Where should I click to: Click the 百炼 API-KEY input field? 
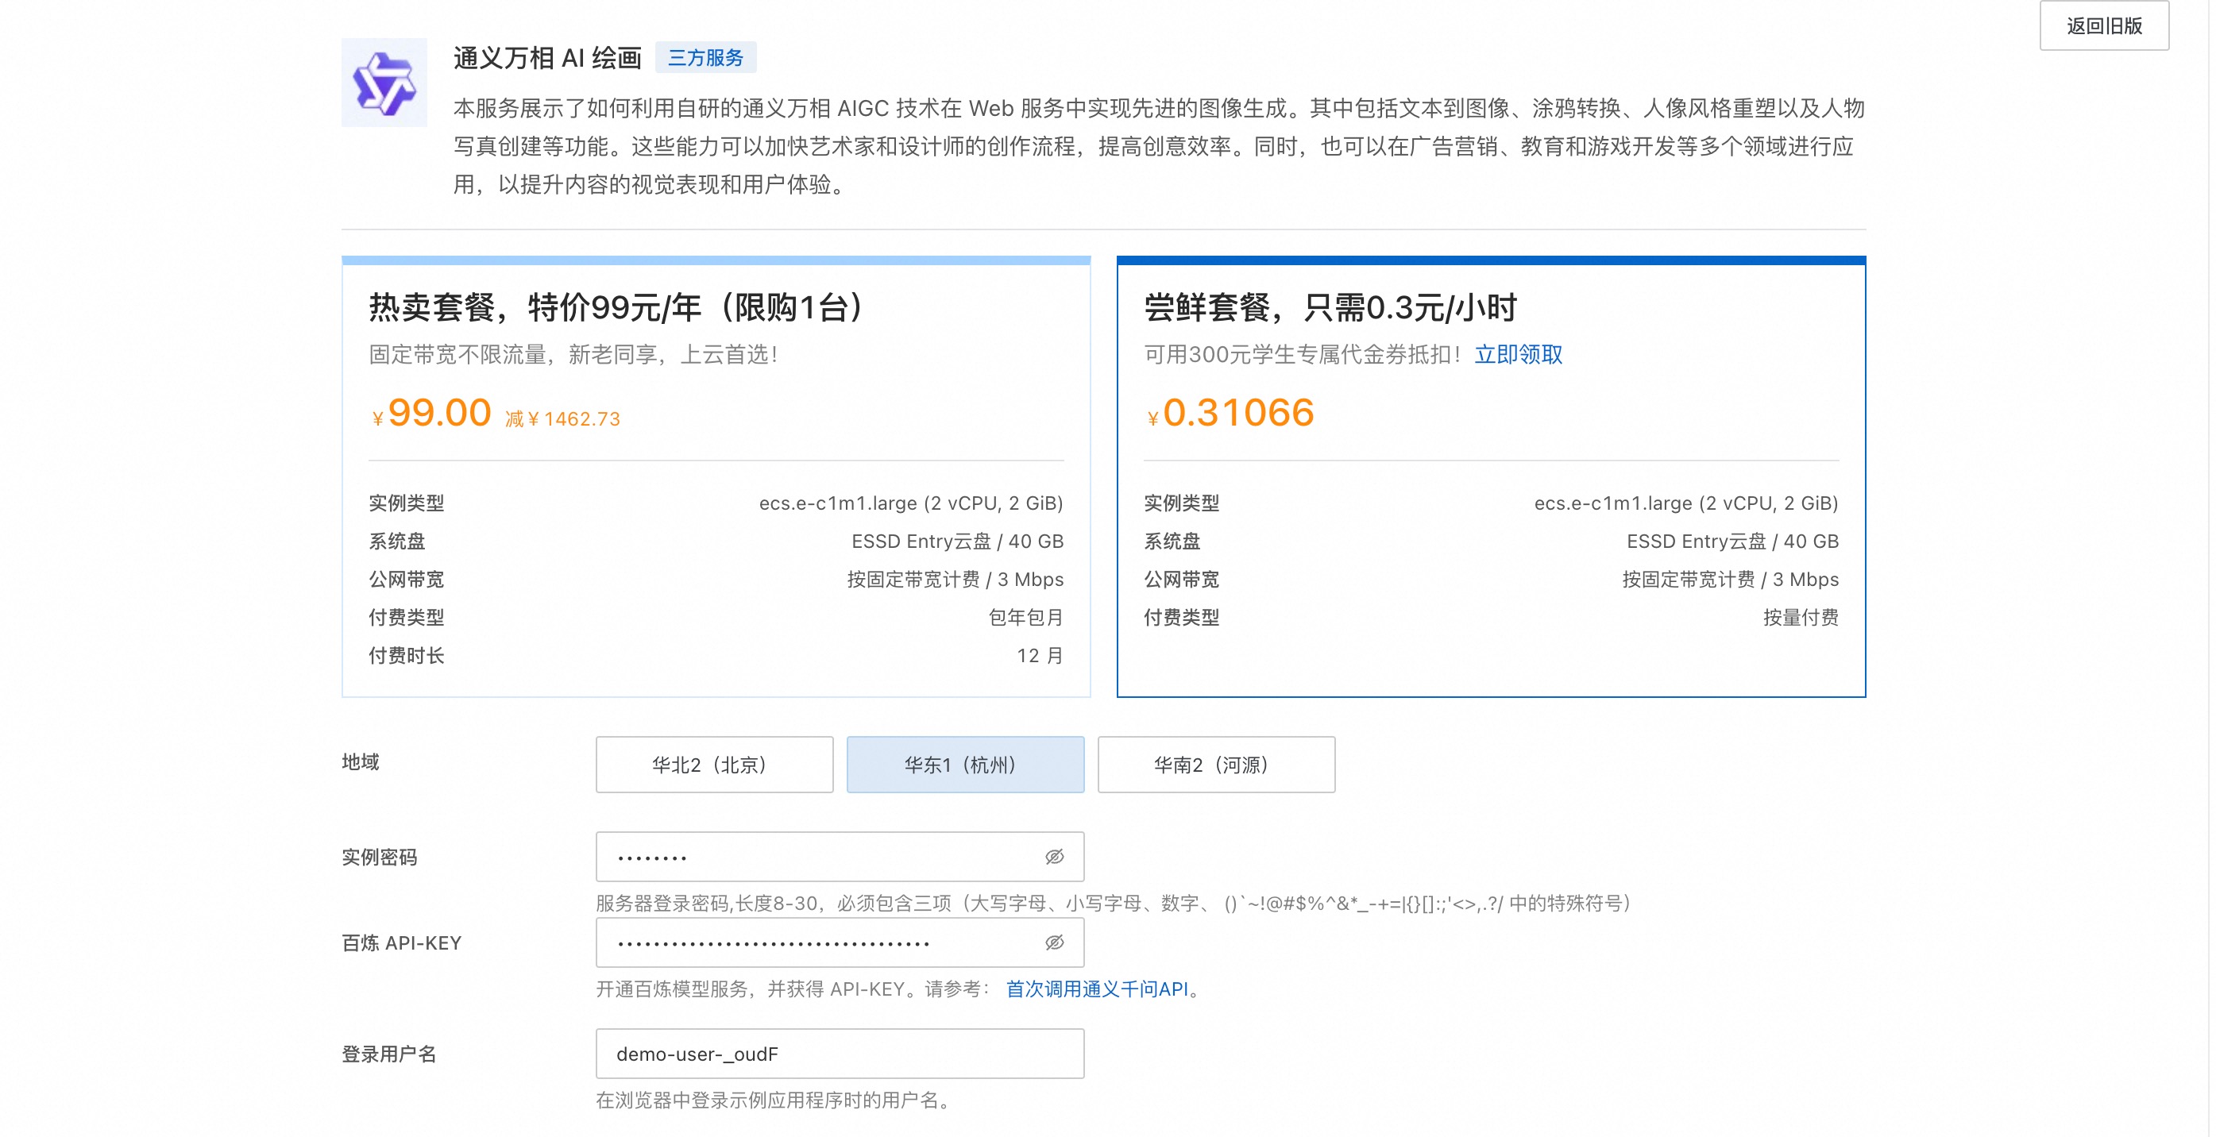coord(817,942)
